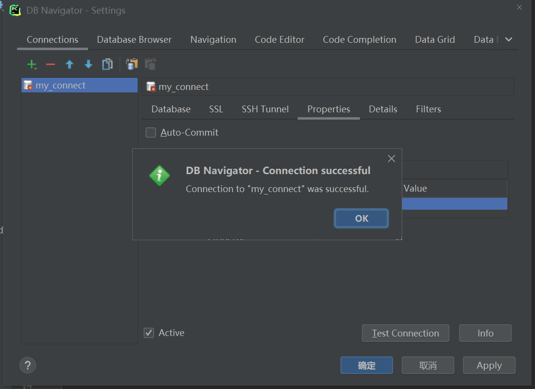The height and width of the screenshot is (389, 535).
Task: Toggle the Auto-Commit checkbox
Action: 151,132
